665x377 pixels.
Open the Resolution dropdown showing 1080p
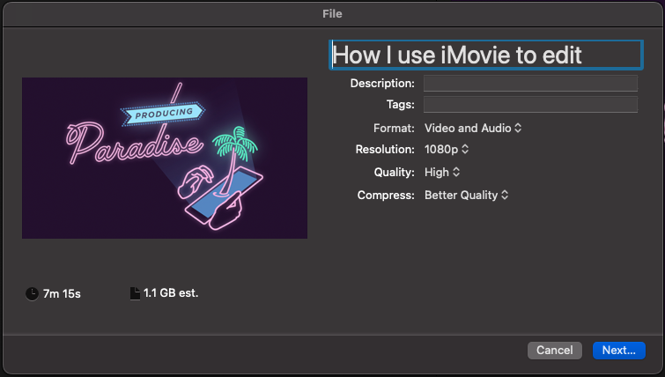click(x=447, y=149)
